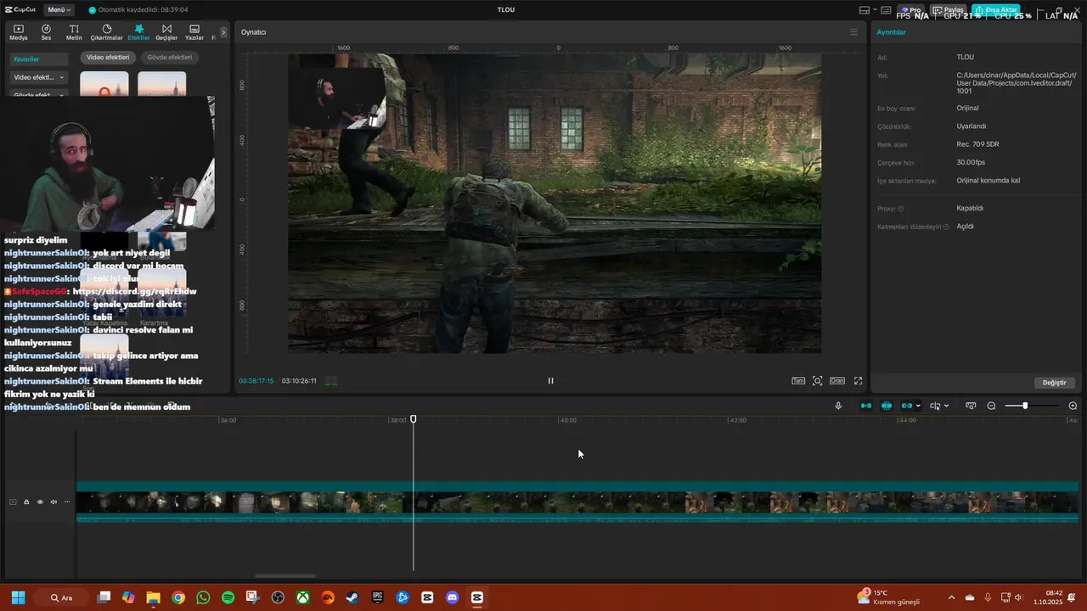This screenshot has height=611, width=1087.
Task: Toggle the track cover icon
Action: tap(13, 502)
